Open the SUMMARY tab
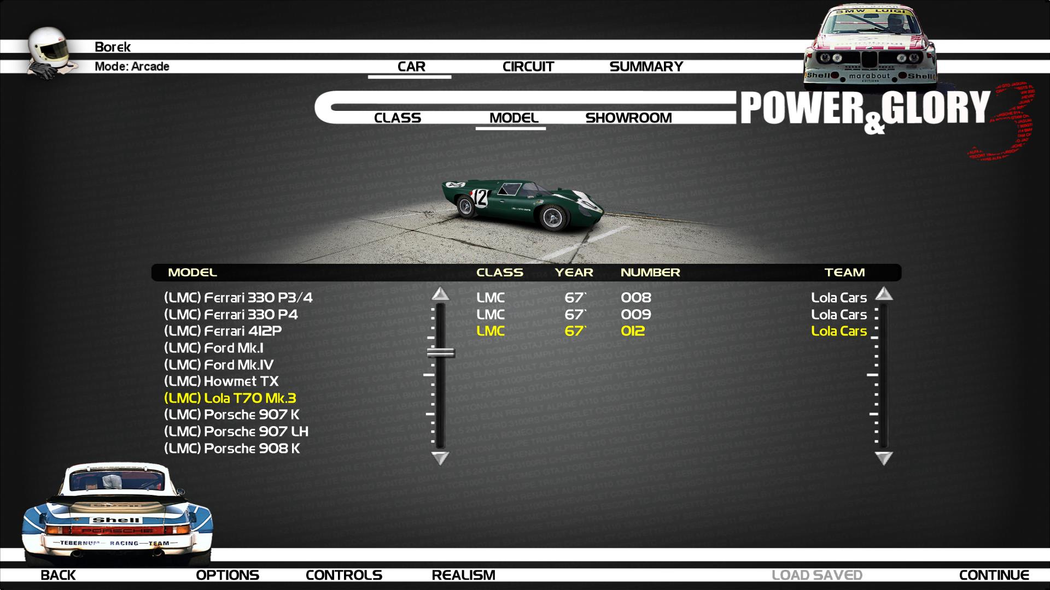Image resolution: width=1050 pixels, height=590 pixels. tap(646, 67)
